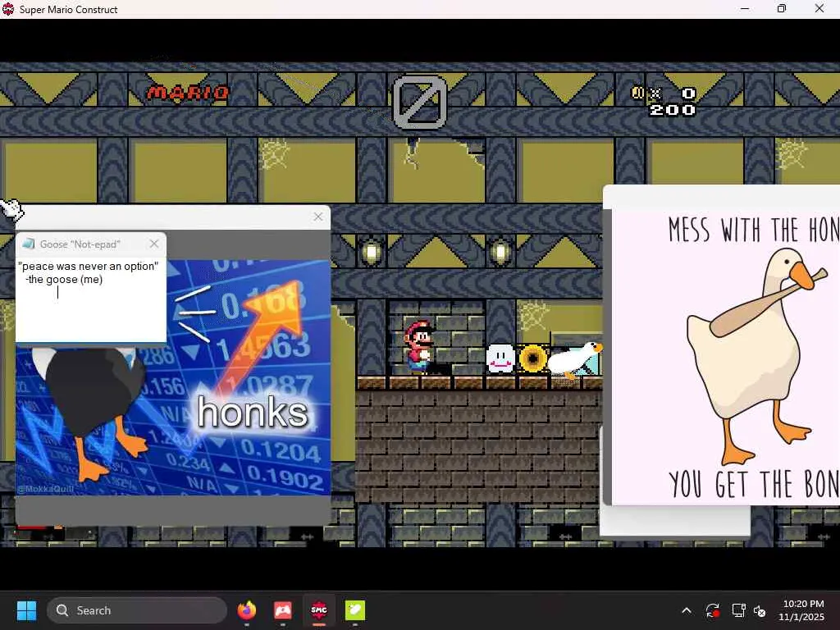Click the SMC taskbar icon
The height and width of the screenshot is (630, 840).
coord(319,610)
